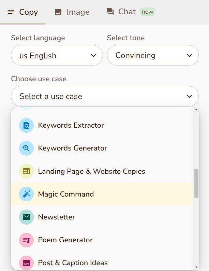Click the use case list scrollbar thumb
The width and height of the screenshot is (209, 271).
click(x=196, y=183)
